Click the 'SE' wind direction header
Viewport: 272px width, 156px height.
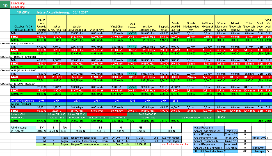(100, 128)
